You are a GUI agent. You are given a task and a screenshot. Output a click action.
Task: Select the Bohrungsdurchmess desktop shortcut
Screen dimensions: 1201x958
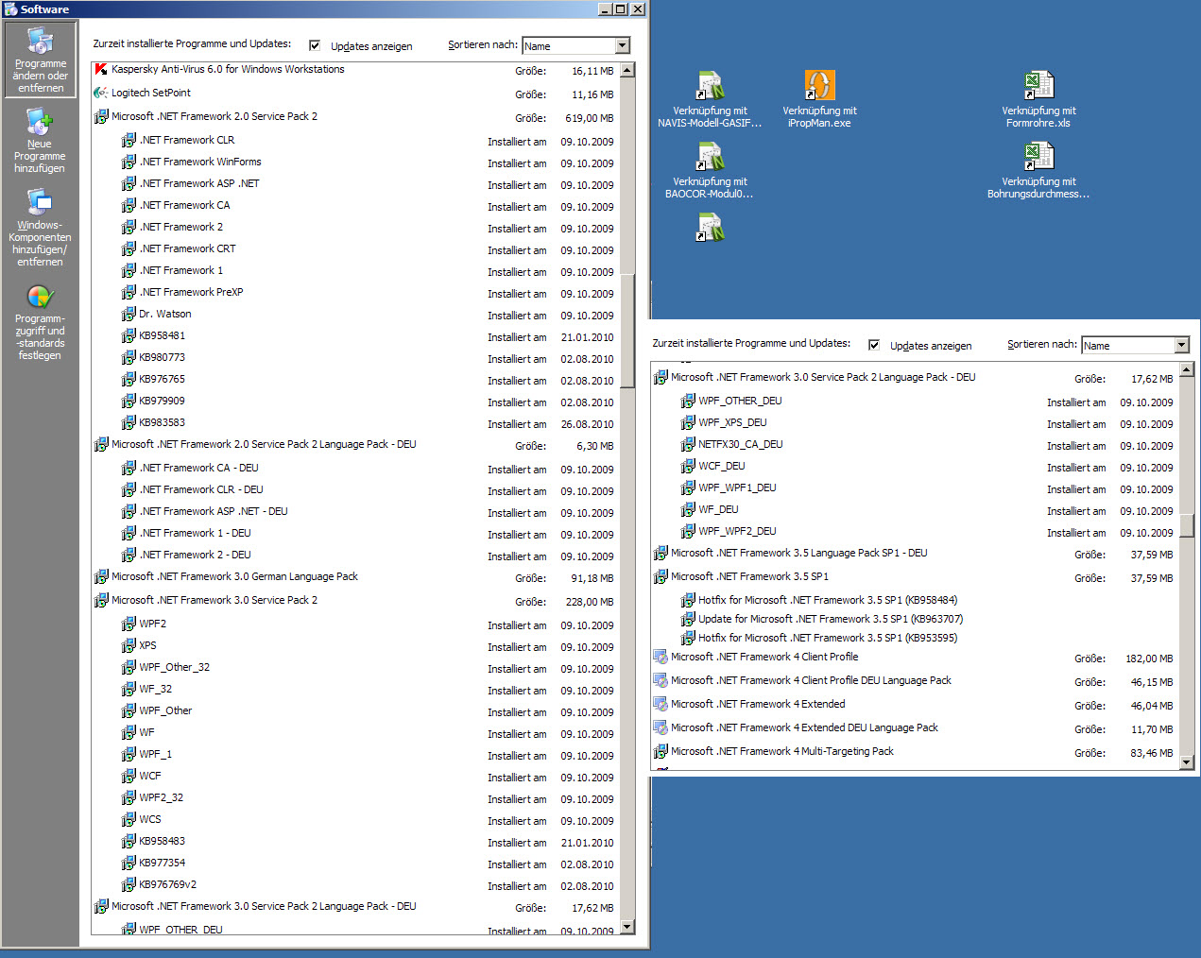[1038, 170]
